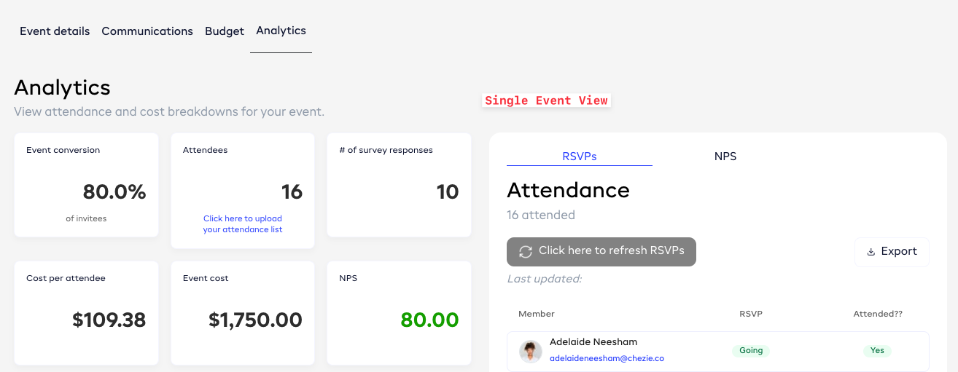Image resolution: width=958 pixels, height=372 pixels.
Task: Switch to the RSVPs tab
Action: pyautogui.click(x=580, y=157)
